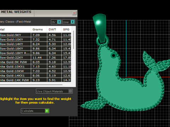Select the White Gold:14KX1 row

tap(35, 75)
